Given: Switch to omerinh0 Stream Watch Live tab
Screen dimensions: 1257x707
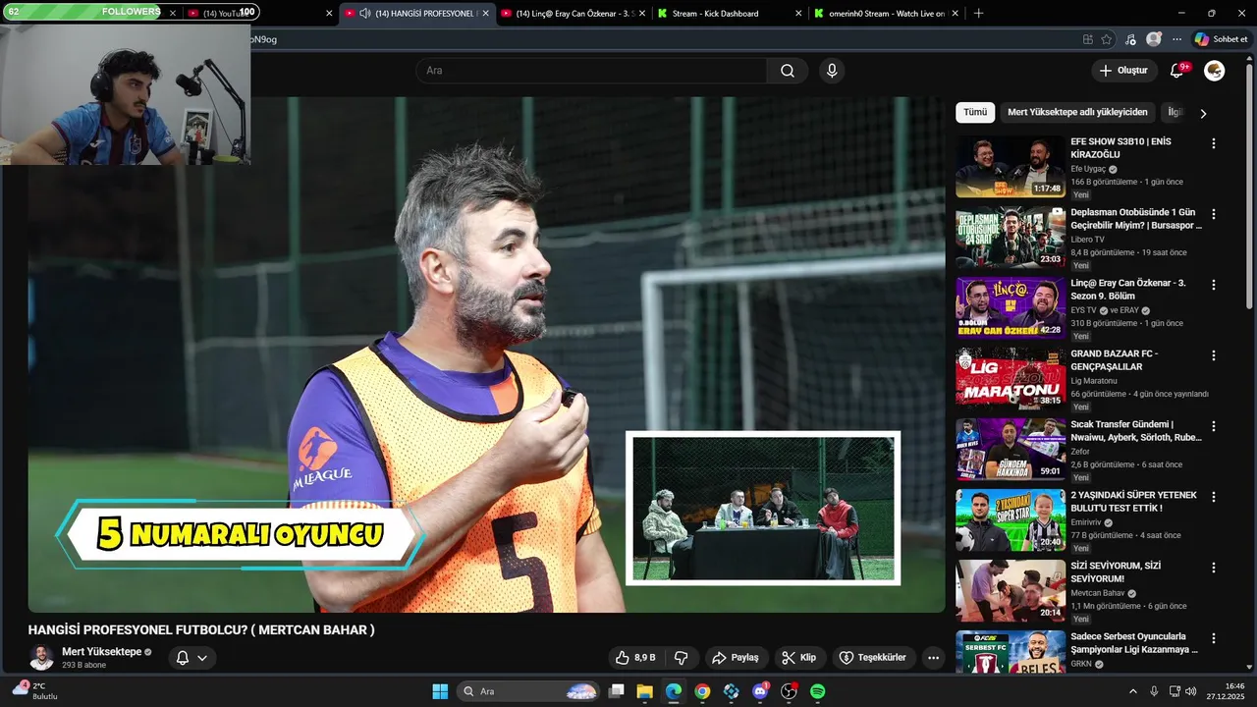Looking at the screenshot, I should click(887, 14).
